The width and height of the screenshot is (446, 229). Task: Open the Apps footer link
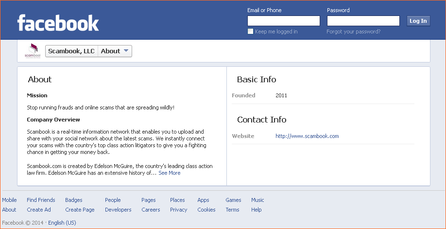coord(203,200)
